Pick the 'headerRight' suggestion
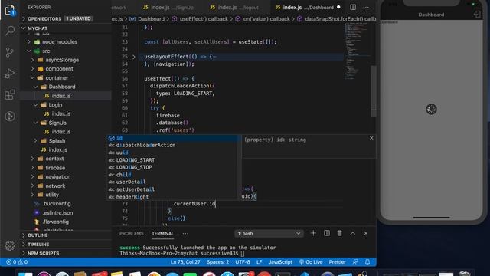Image resolution: width=490 pixels, height=276 pixels. click(x=173, y=197)
